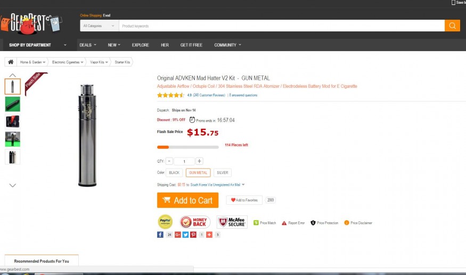Click the Price Protection shield icon

[x=313, y=223]
